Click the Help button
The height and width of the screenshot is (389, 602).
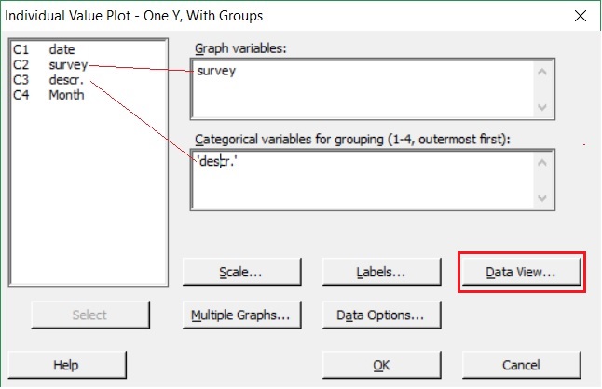point(66,365)
